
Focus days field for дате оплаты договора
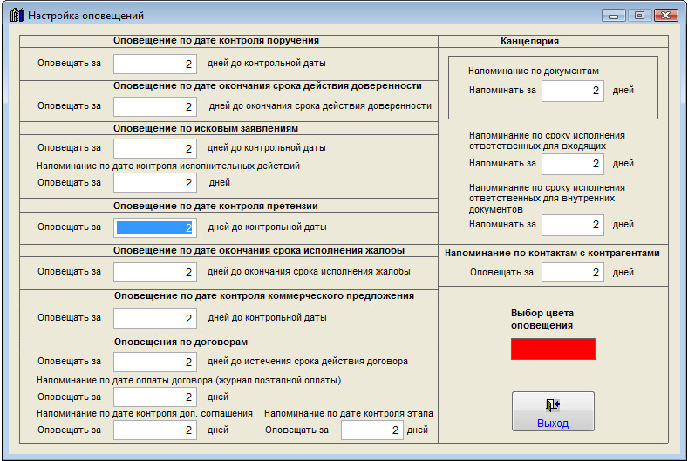155,397
